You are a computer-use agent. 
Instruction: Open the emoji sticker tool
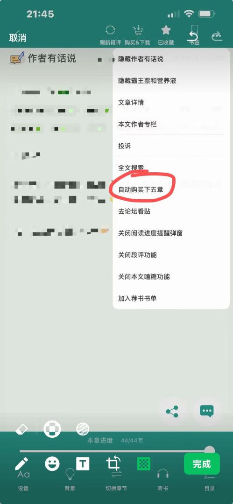point(52,464)
